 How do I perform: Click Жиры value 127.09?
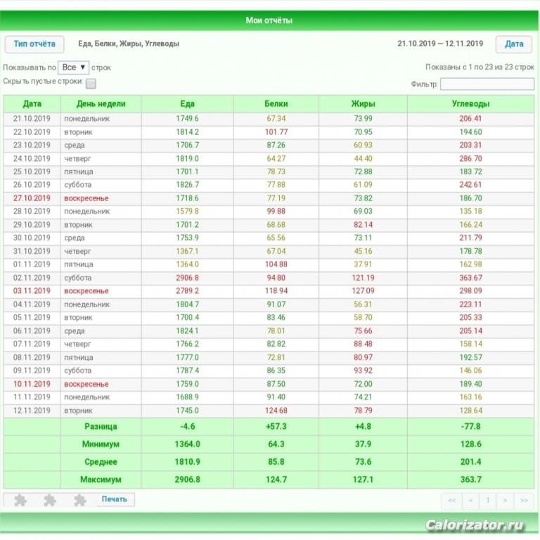[x=363, y=291]
